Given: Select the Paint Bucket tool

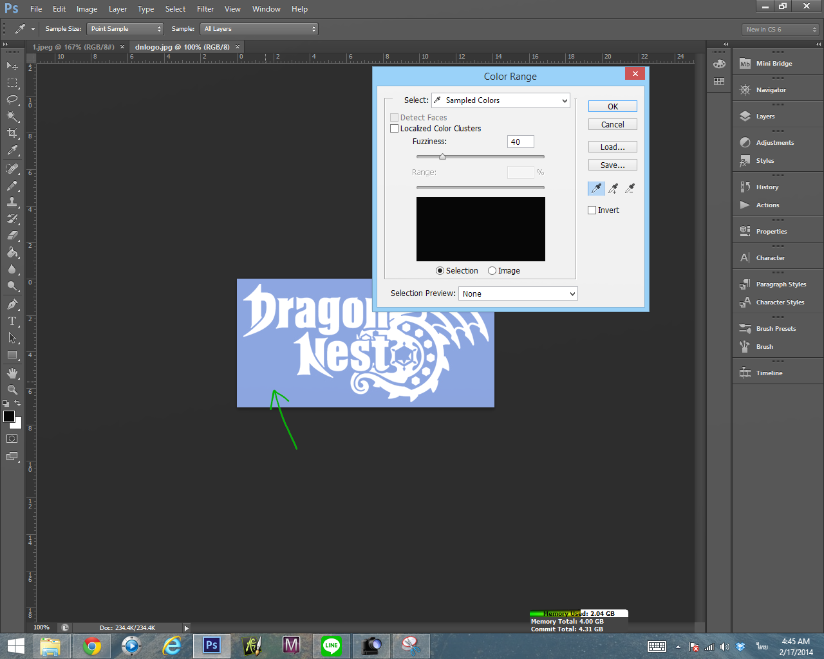Looking at the screenshot, I should (12, 252).
